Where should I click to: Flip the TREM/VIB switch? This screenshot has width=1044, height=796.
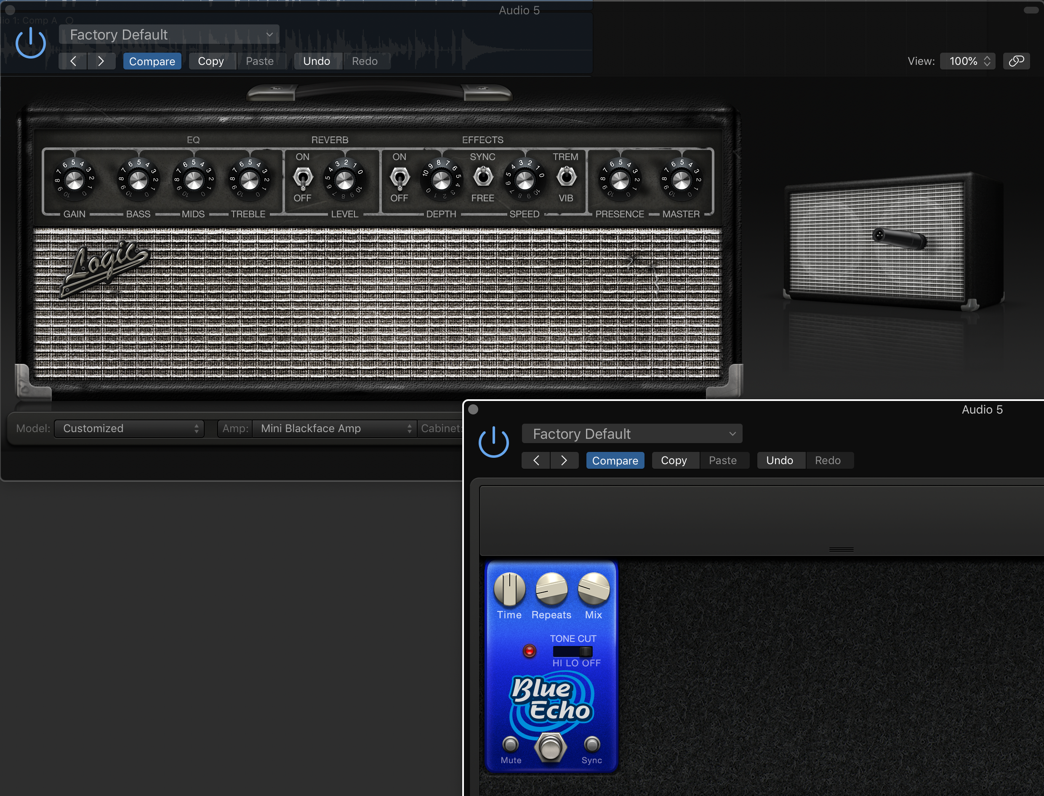point(566,177)
